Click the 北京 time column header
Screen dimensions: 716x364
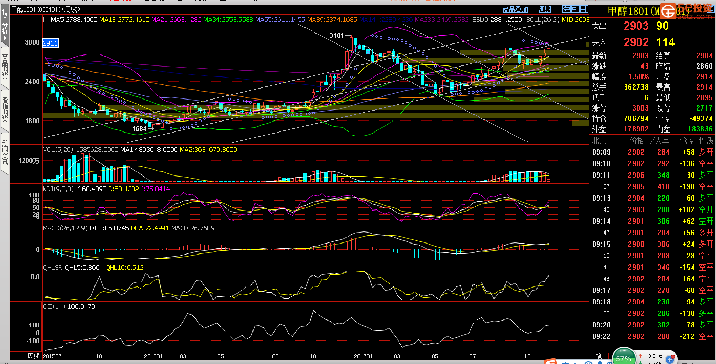coord(599,140)
